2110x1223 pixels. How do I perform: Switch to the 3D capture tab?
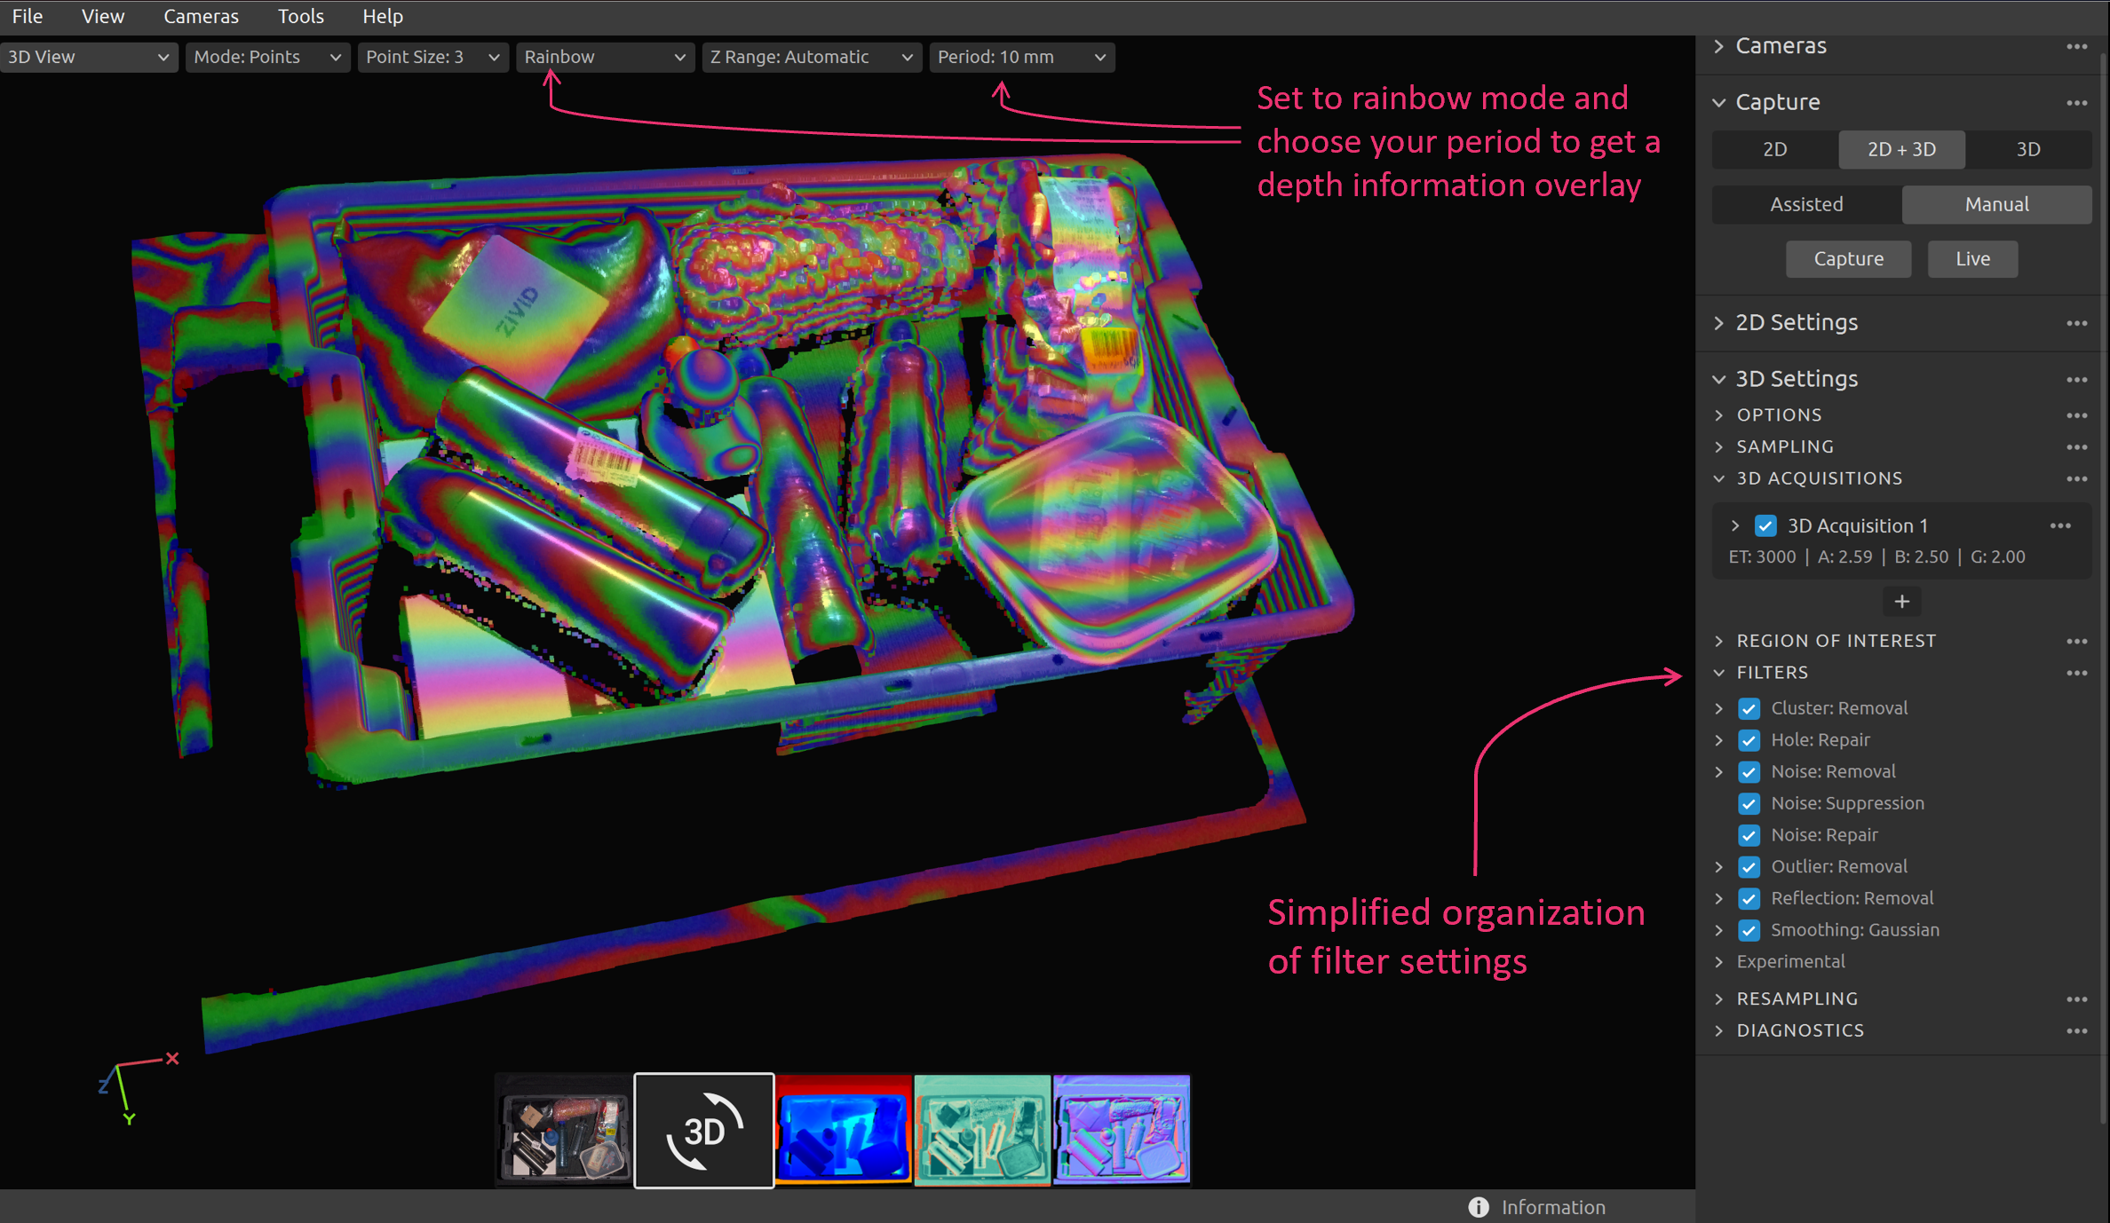pyautogui.click(x=2029, y=149)
